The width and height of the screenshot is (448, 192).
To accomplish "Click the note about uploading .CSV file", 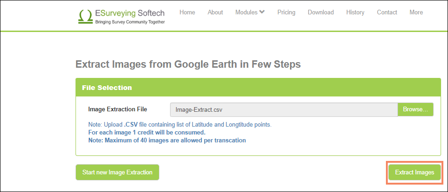I will [x=180, y=125].
